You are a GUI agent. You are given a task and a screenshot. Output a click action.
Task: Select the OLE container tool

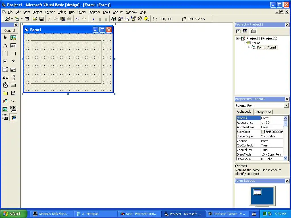5,117
